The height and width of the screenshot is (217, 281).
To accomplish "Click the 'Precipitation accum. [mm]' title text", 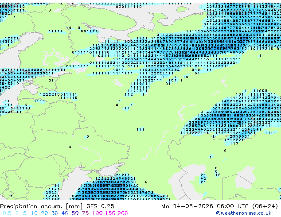I will [x=41, y=206].
